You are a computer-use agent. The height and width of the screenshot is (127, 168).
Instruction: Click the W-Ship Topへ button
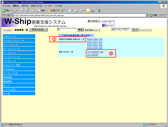(108, 25)
